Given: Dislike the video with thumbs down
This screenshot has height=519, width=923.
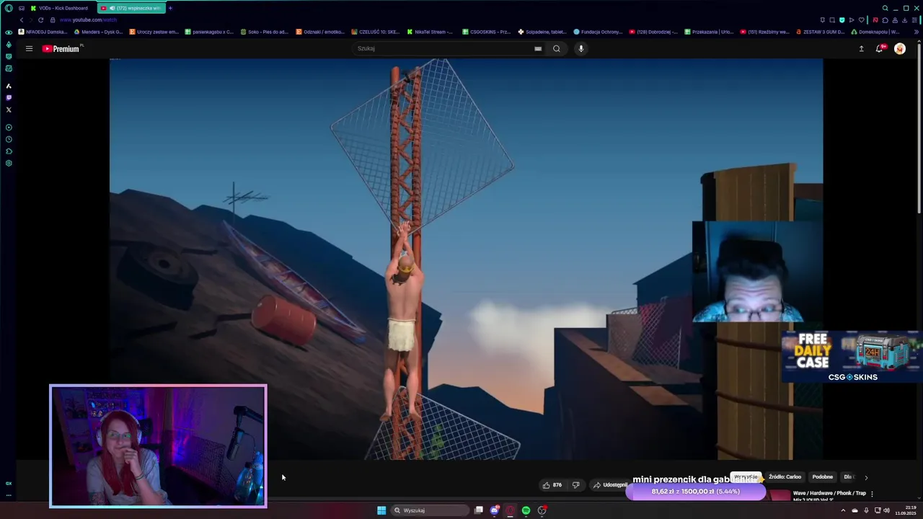Looking at the screenshot, I should point(575,485).
